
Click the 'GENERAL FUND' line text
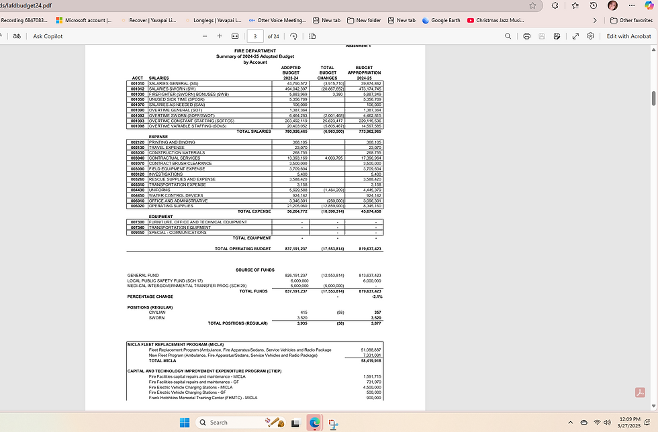143,276
